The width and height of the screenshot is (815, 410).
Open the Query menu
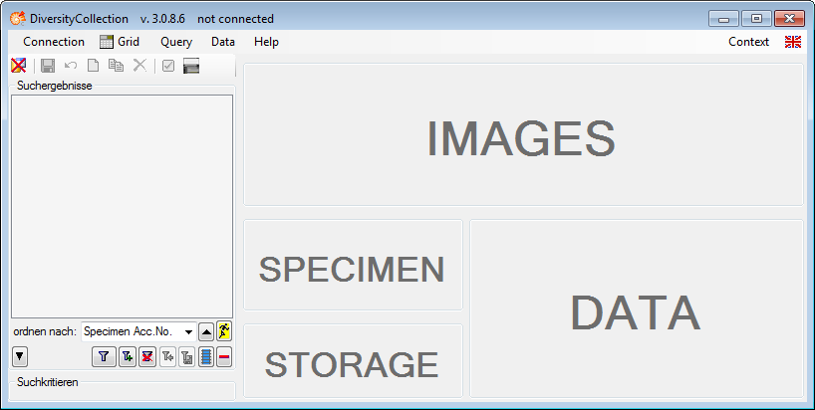(x=176, y=42)
